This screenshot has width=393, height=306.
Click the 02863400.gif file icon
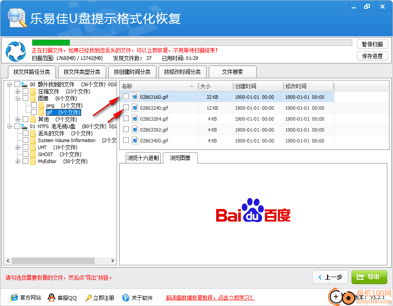pyautogui.click(x=135, y=140)
